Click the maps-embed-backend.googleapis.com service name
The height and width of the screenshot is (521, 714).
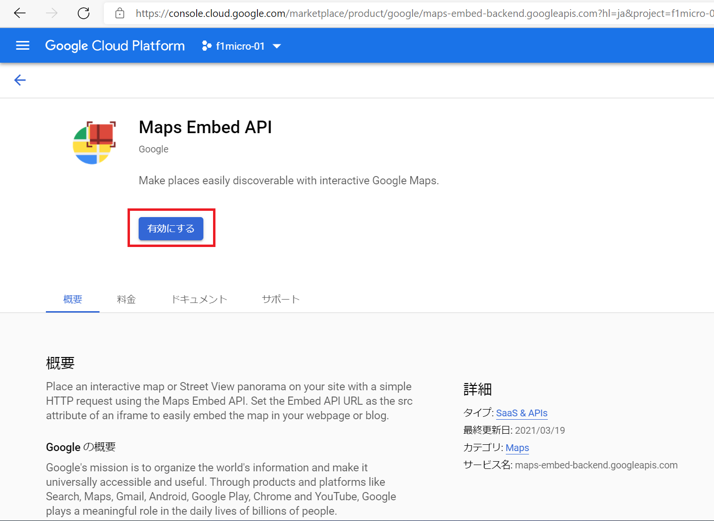click(x=596, y=465)
